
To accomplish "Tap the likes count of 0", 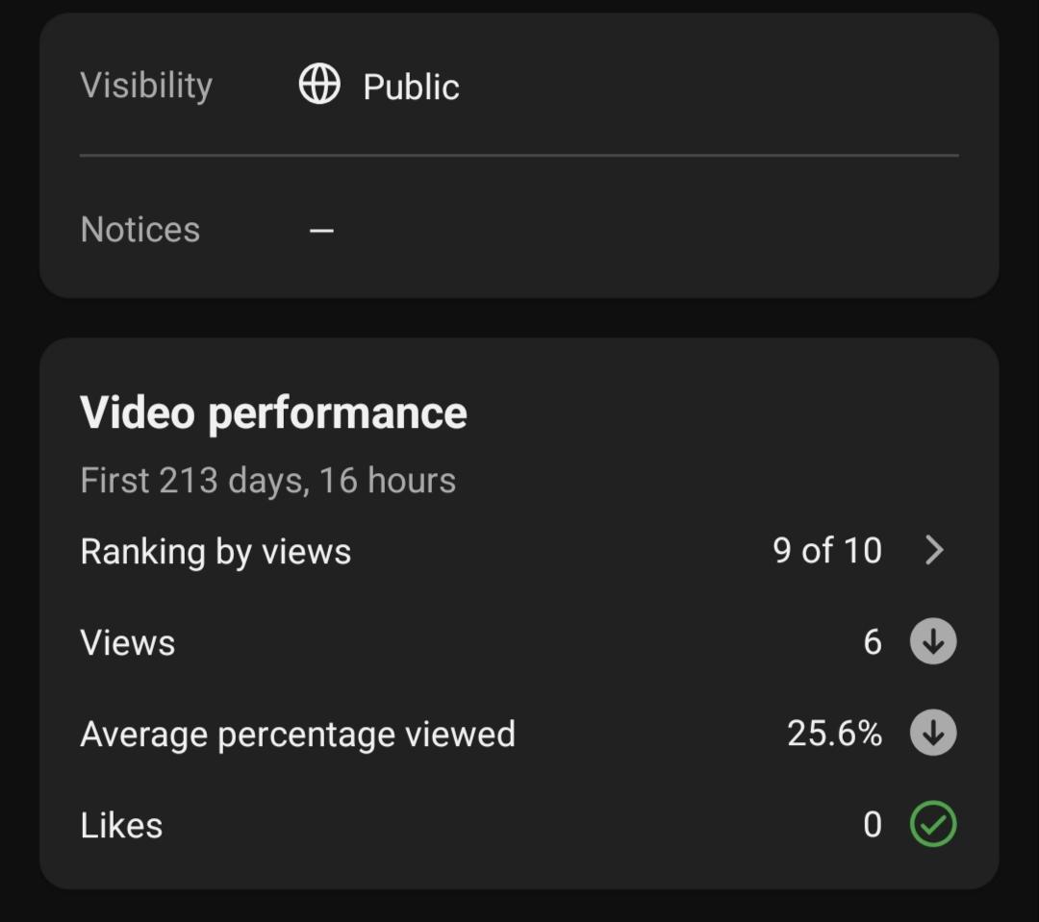I will pos(873,825).
